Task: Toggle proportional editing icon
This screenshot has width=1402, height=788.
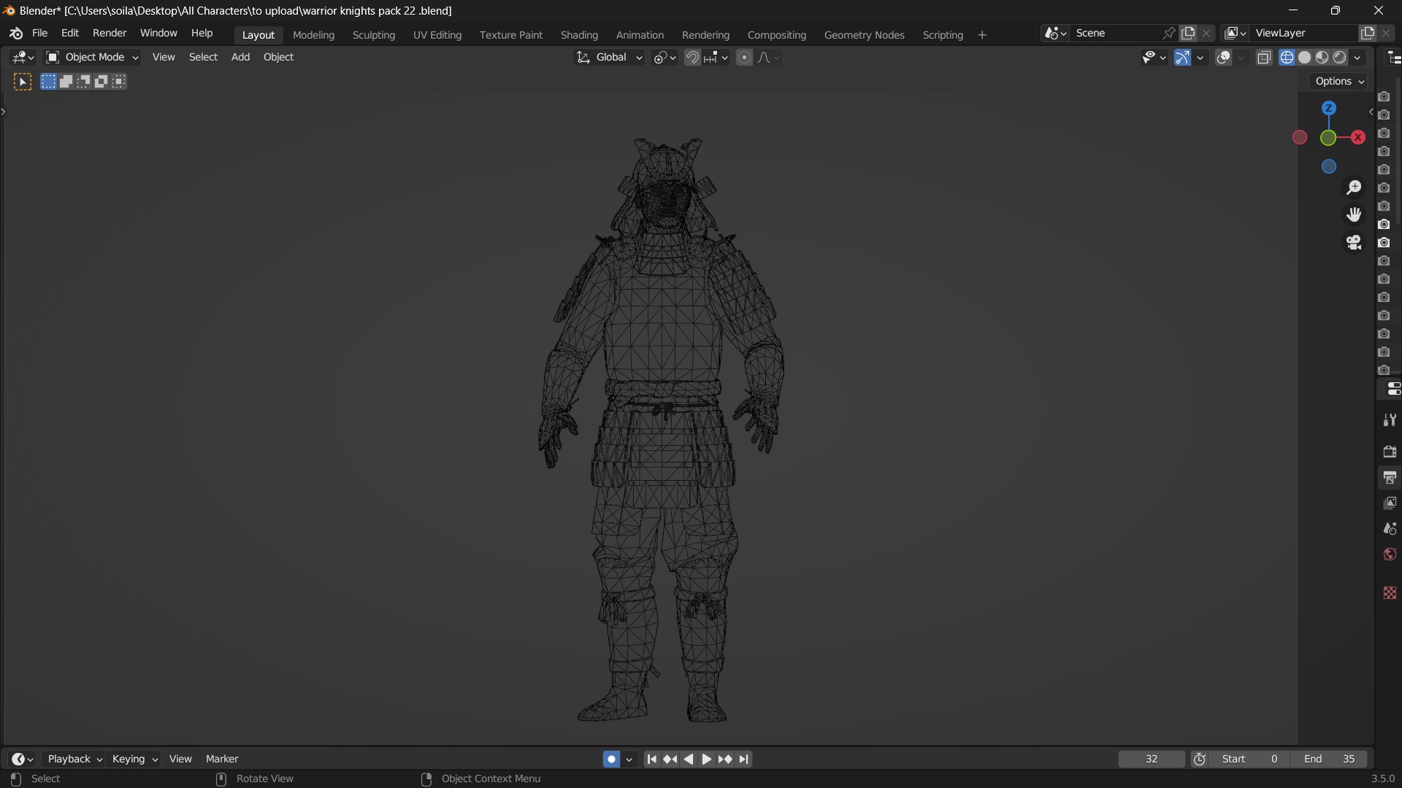Action: point(744,57)
